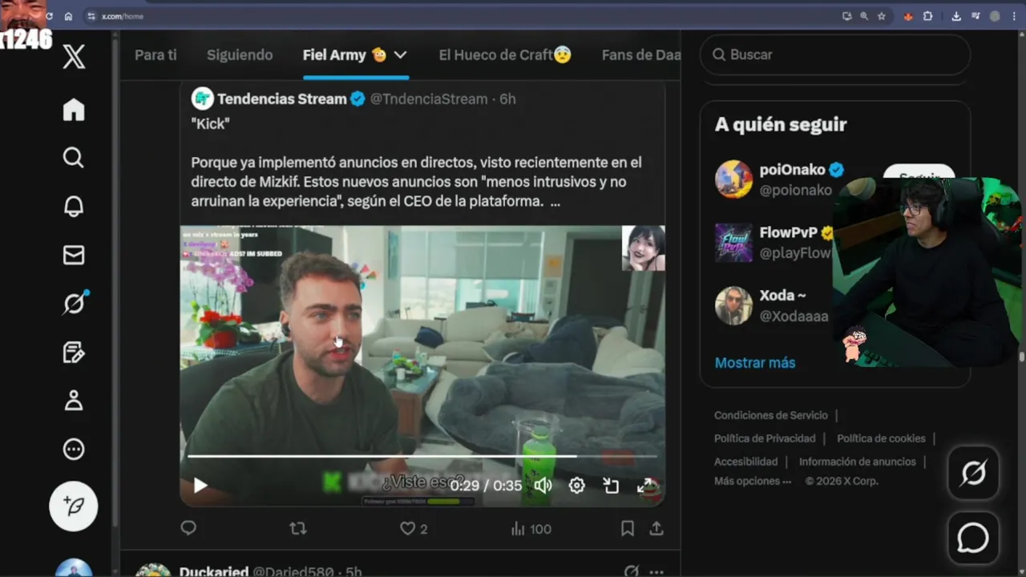Expand Más opciones footer menu
Image resolution: width=1026 pixels, height=577 pixels.
[x=753, y=481]
